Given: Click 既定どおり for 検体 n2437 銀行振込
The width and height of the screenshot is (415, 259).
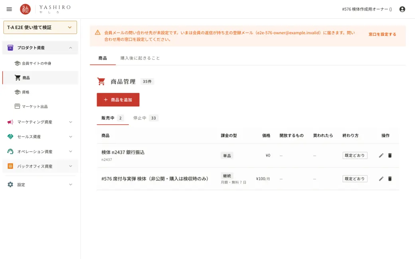Looking at the screenshot, I should pos(355,155).
